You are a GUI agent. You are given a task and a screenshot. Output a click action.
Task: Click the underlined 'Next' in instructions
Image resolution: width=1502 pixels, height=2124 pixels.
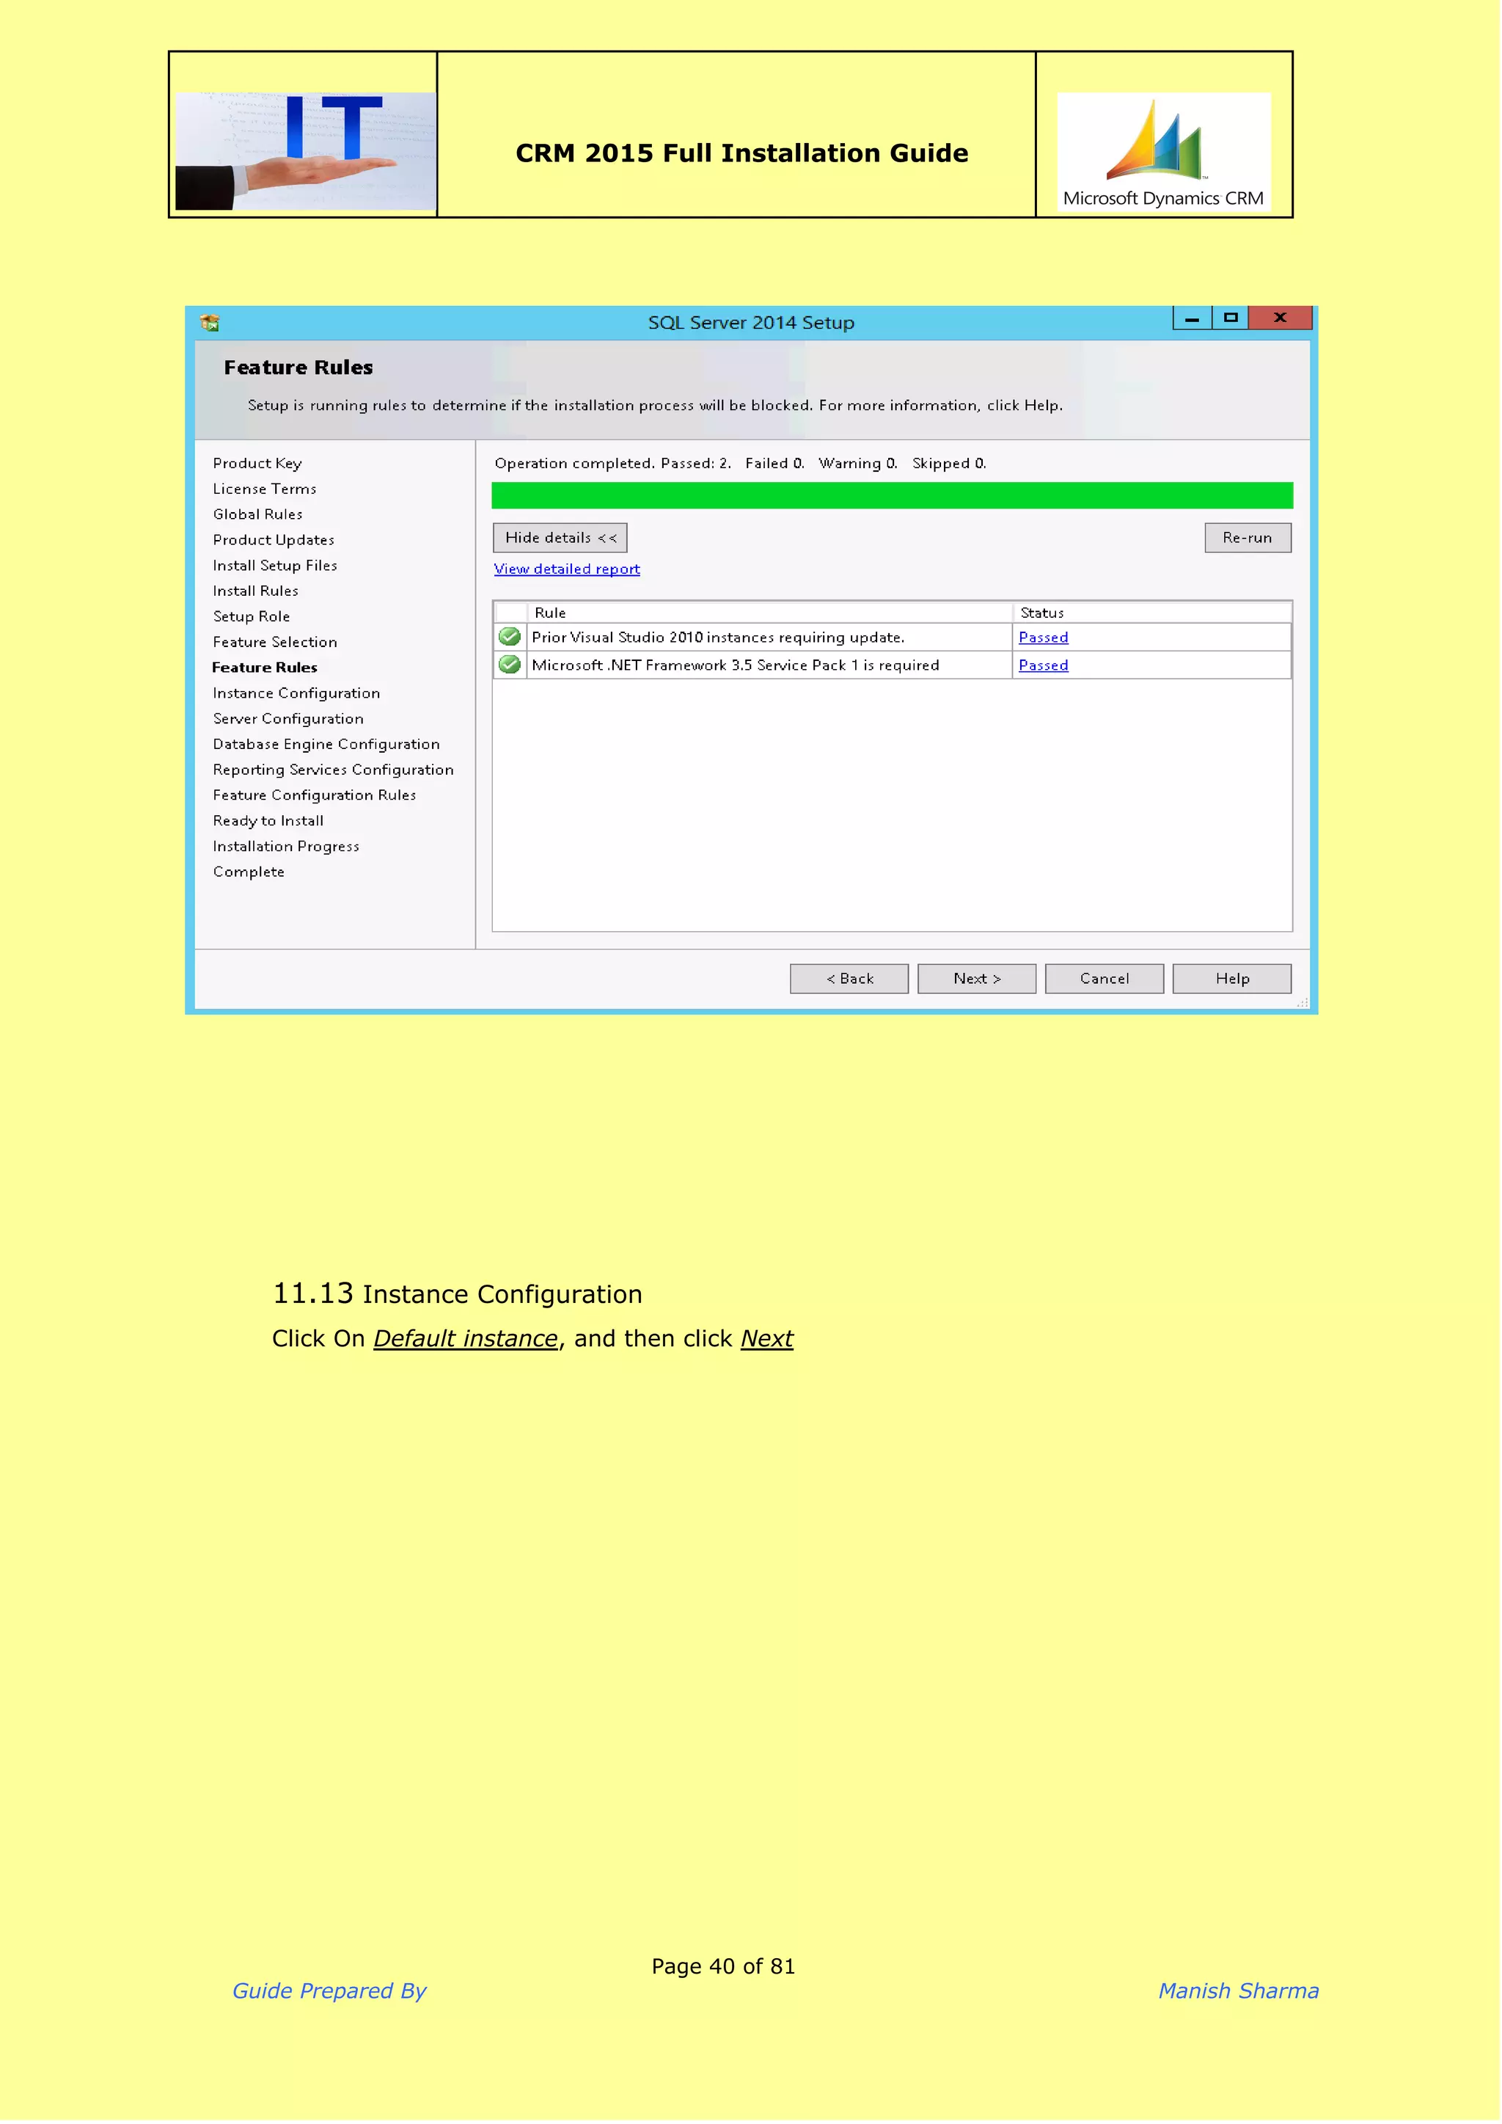point(768,1340)
